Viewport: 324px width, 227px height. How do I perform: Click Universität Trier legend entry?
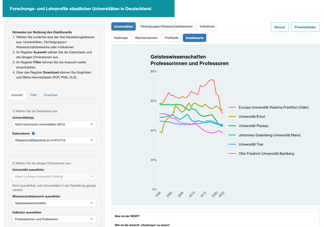pos(246,144)
